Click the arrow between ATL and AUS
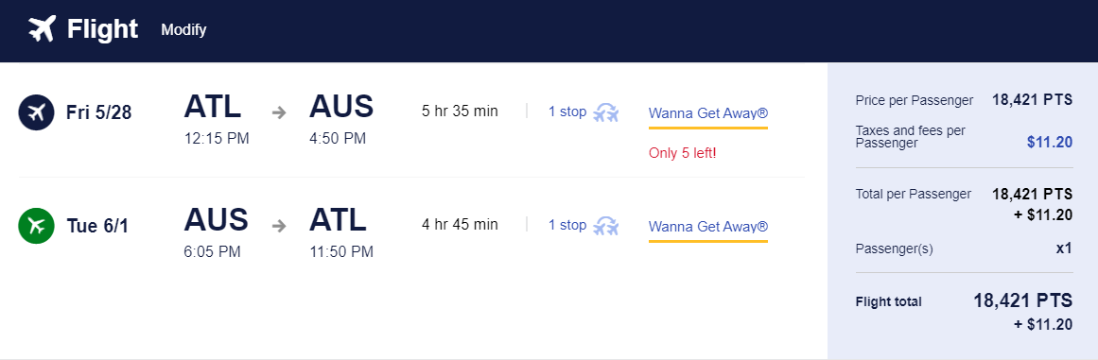Image resolution: width=1098 pixels, height=360 pixels. tap(279, 111)
